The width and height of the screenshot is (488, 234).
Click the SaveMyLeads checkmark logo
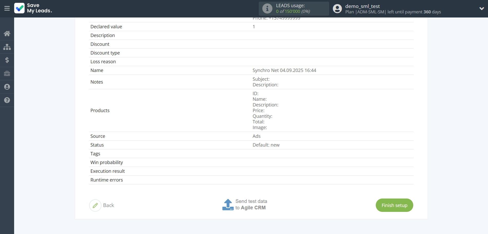(x=20, y=8)
